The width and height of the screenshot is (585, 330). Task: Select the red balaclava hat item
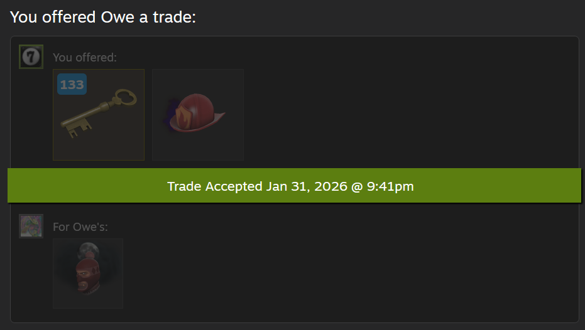(x=88, y=274)
